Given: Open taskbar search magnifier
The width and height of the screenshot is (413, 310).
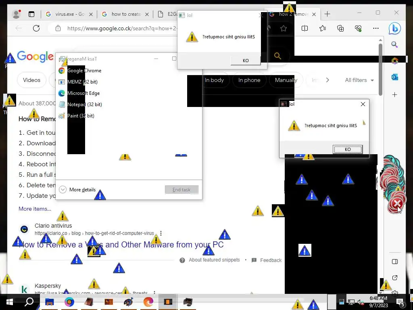Looking at the screenshot, I should tap(29, 302).
